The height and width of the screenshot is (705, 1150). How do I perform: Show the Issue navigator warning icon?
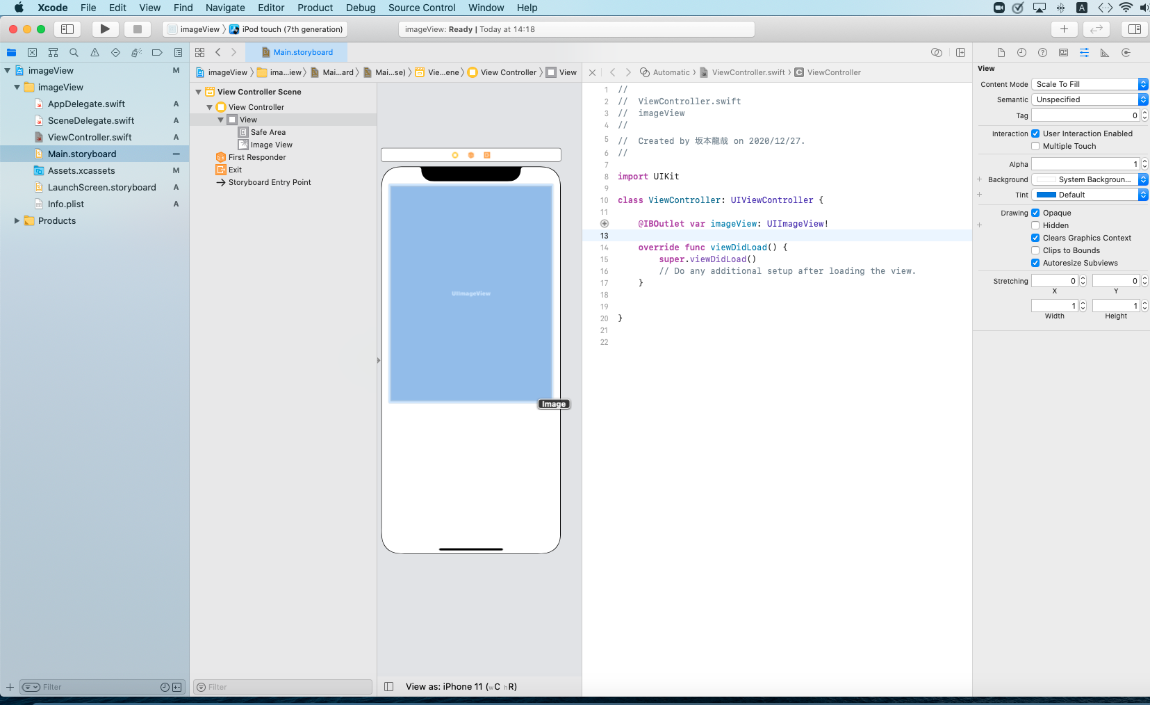[x=95, y=53]
